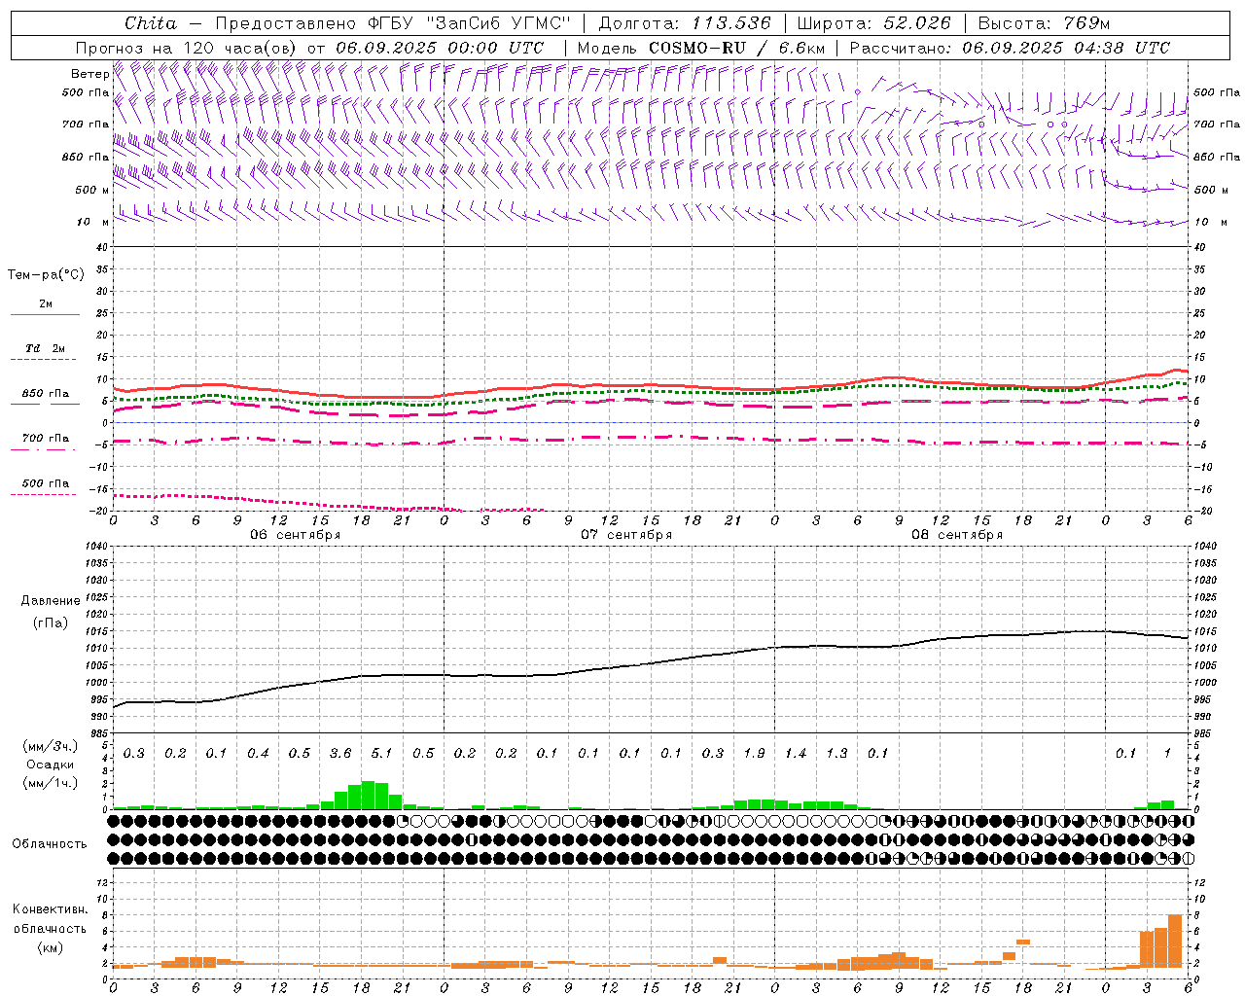Click the "06 сентября" date label
This screenshot has width=1245, height=996.
point(296,535)
